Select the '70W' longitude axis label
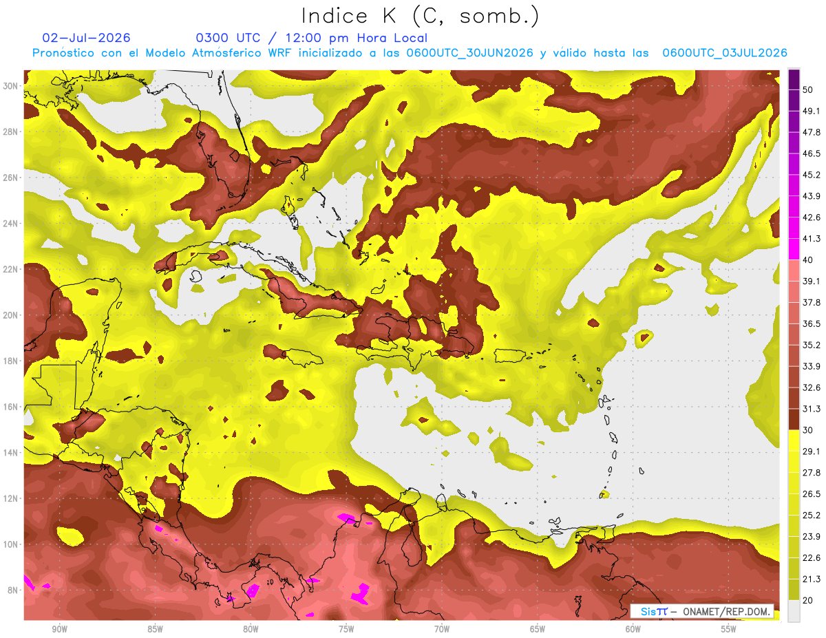This screenshot has height=638, width=826. [x=442, y=629]
